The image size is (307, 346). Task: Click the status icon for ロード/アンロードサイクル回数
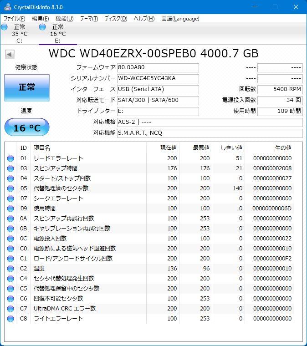pyautogui.click(x=10, y=259)
